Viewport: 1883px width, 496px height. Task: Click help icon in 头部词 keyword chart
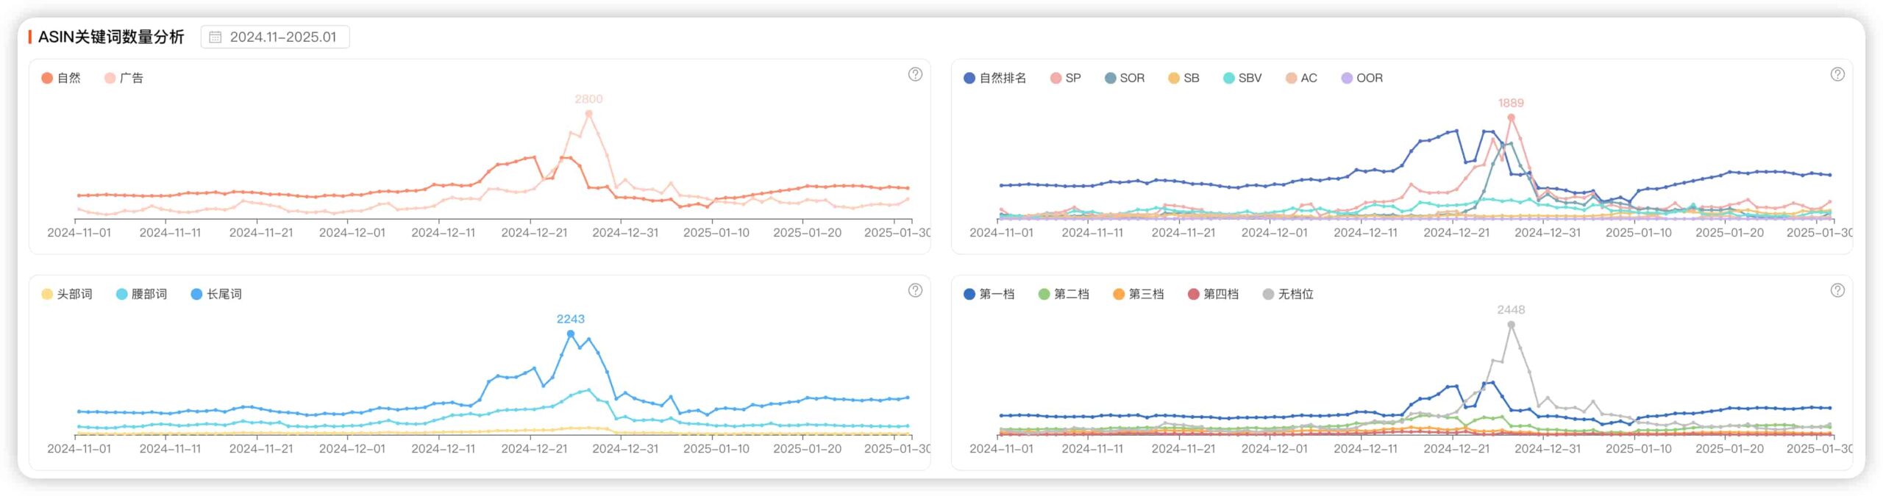[914, 290]
